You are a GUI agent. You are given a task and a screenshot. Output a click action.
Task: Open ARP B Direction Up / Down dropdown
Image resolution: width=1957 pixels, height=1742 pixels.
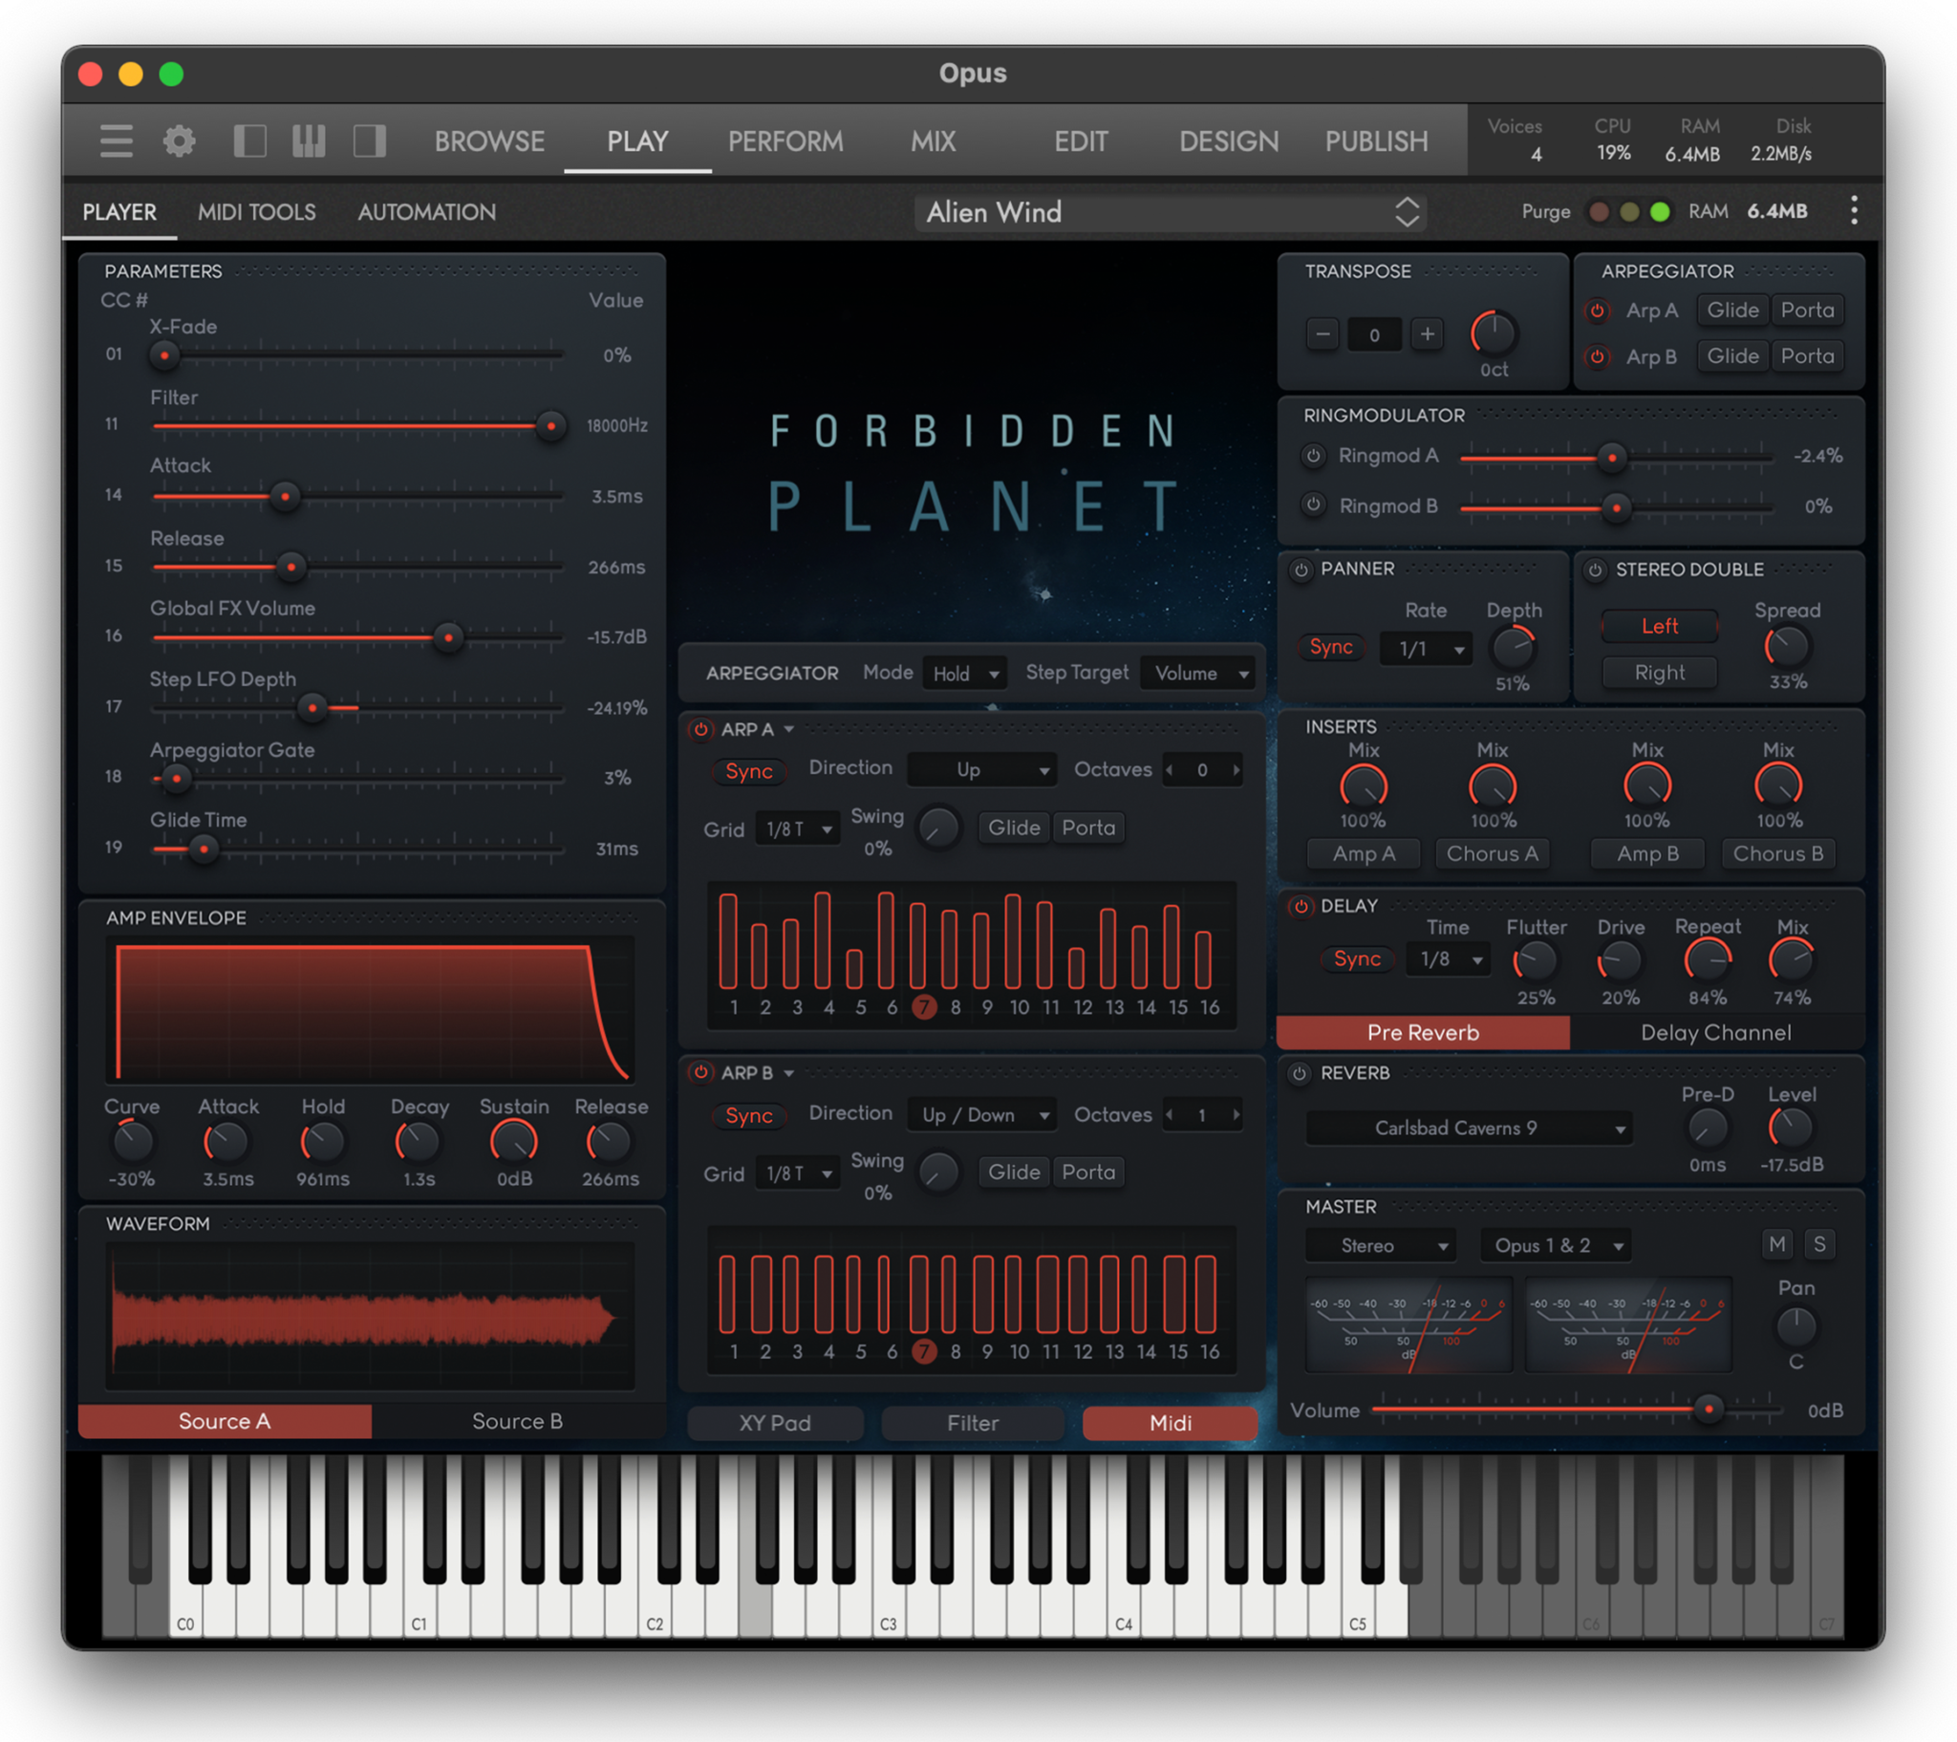click(x=981, y=1115)
